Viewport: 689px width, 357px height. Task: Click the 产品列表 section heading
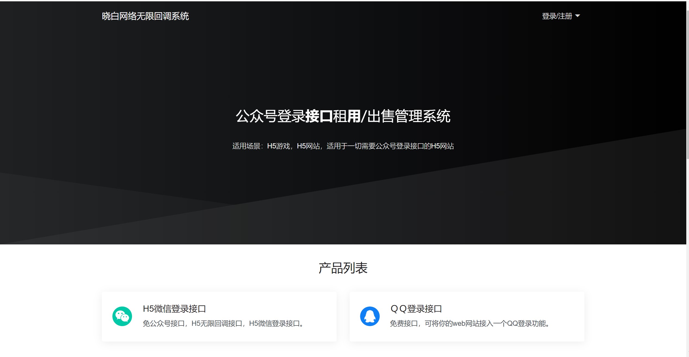point(343,268)
